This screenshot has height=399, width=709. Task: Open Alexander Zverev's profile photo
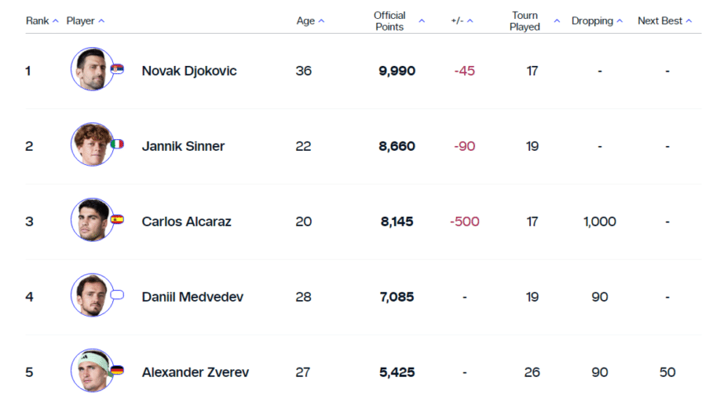(91, 371)
